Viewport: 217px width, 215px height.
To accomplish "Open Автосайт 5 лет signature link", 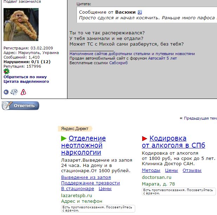I will click(x=163, y=58).
